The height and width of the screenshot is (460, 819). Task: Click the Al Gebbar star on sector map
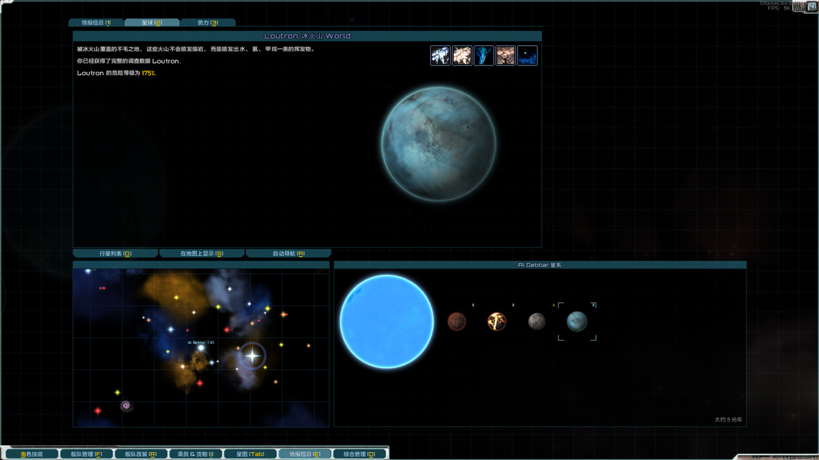(201, 348)
